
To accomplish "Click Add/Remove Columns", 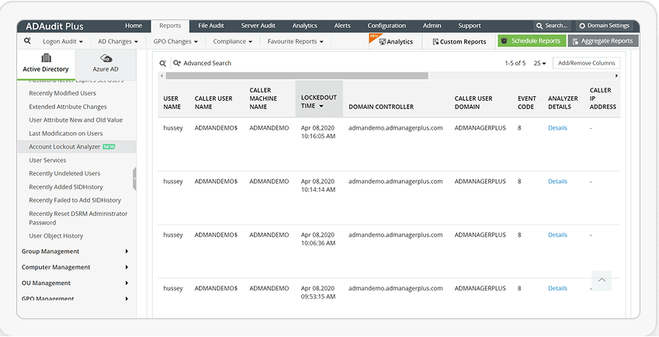I will coord(586,63).
